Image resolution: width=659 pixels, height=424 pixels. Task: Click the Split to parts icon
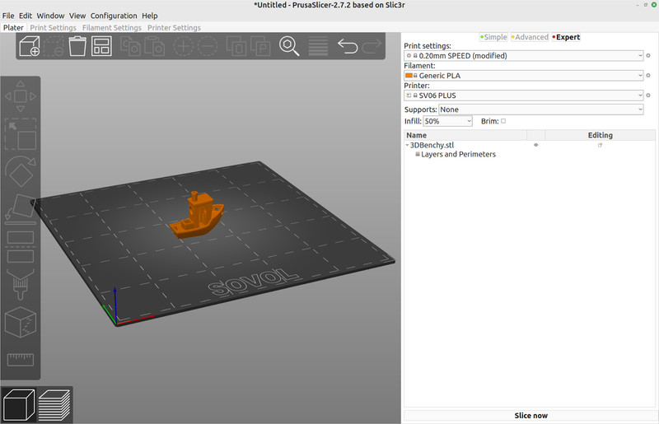[260, 46]
